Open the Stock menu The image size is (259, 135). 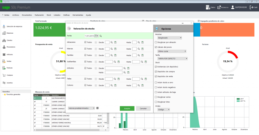pos(49,15)
